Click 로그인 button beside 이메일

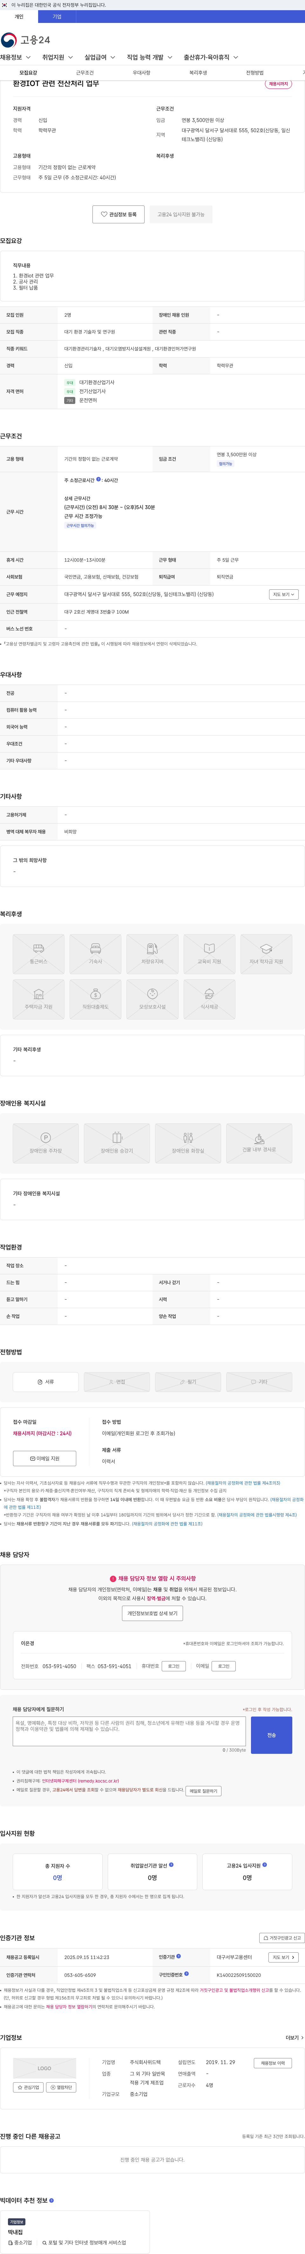coord(224,1666)
